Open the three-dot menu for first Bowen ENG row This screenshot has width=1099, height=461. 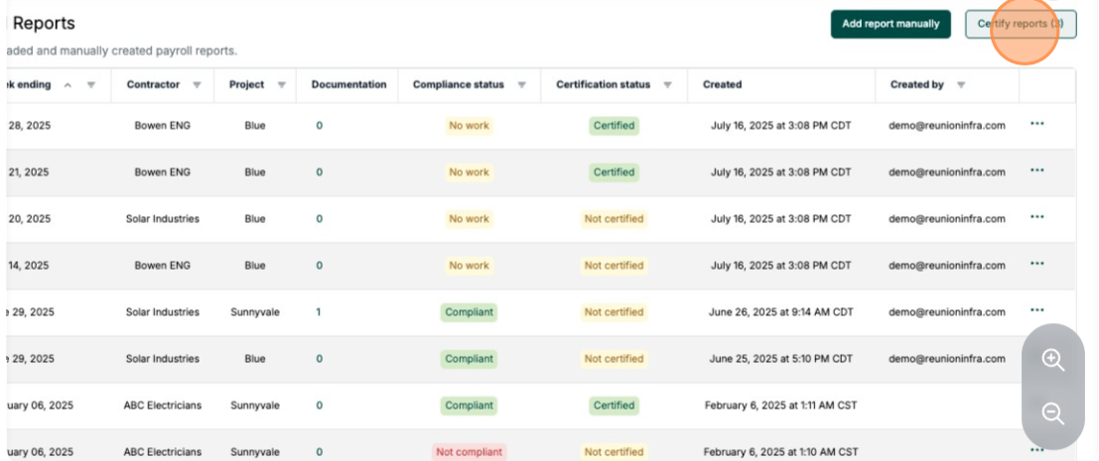[x=1037, y=124]
